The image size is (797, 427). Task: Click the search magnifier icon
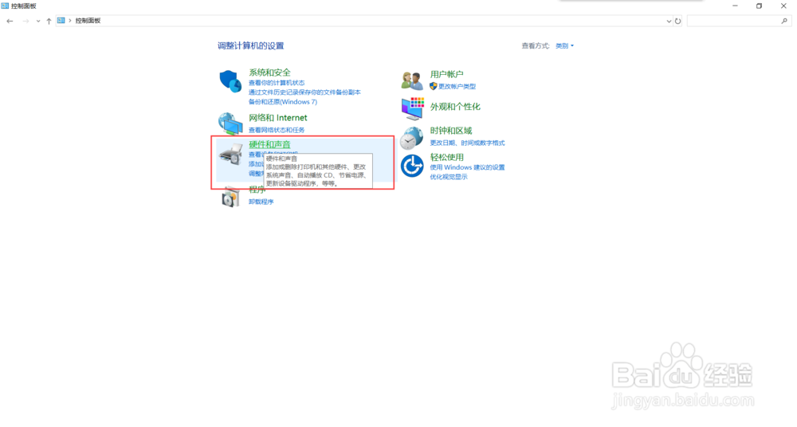[784, 21]
